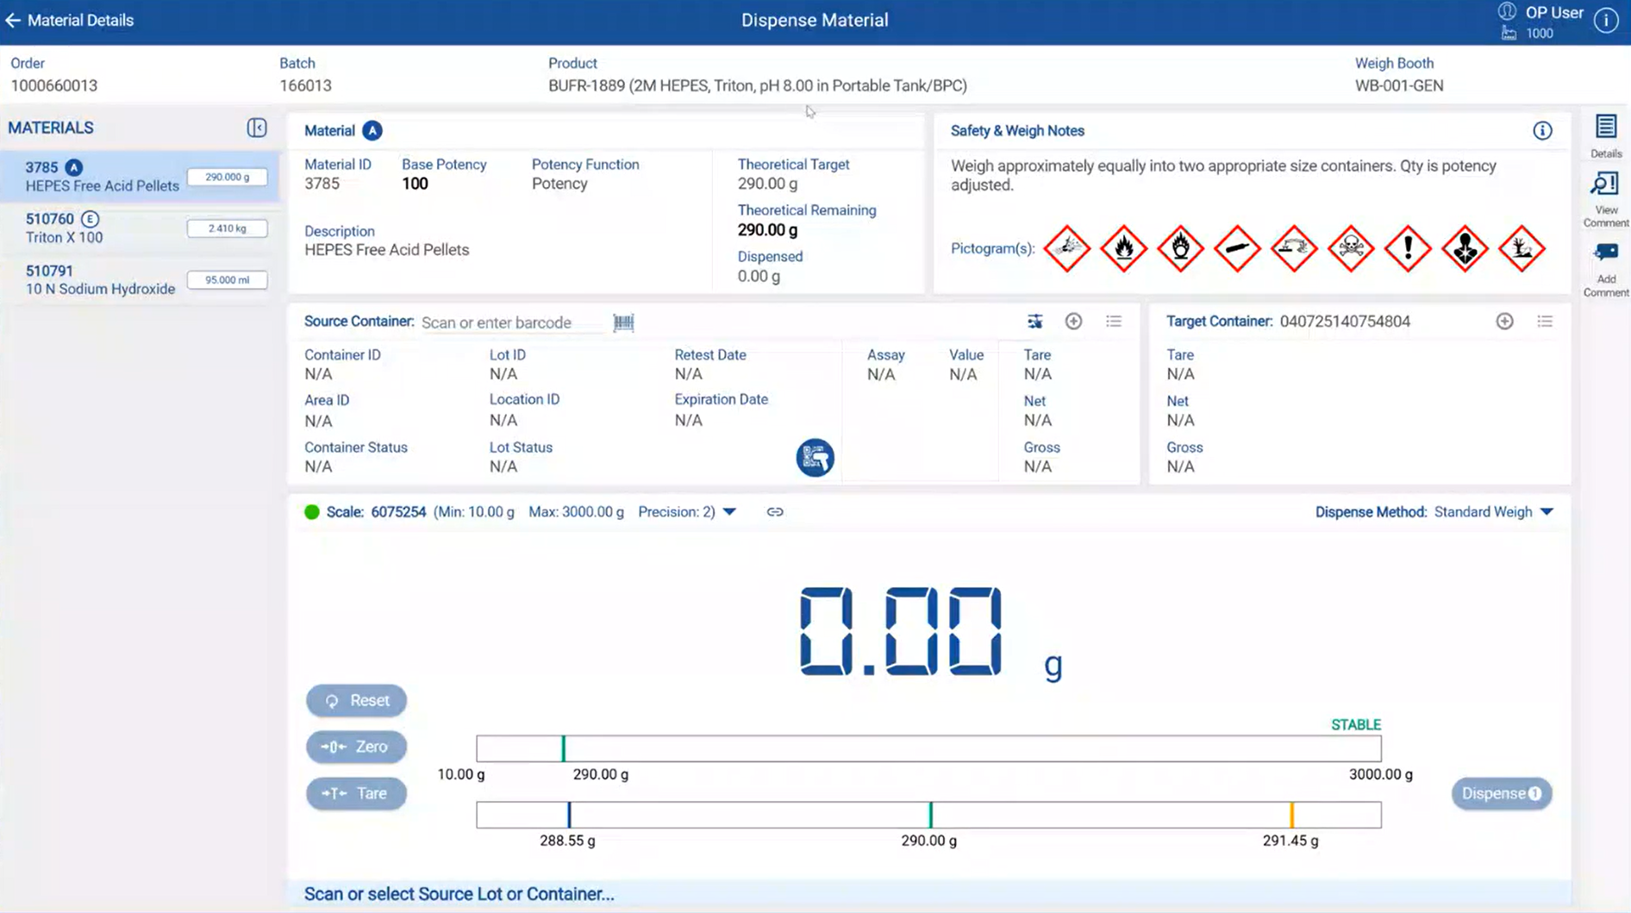This screenshot has width=1631, height=913.
Task: Open source container filter settings
Action: [x=1034, y=322]
